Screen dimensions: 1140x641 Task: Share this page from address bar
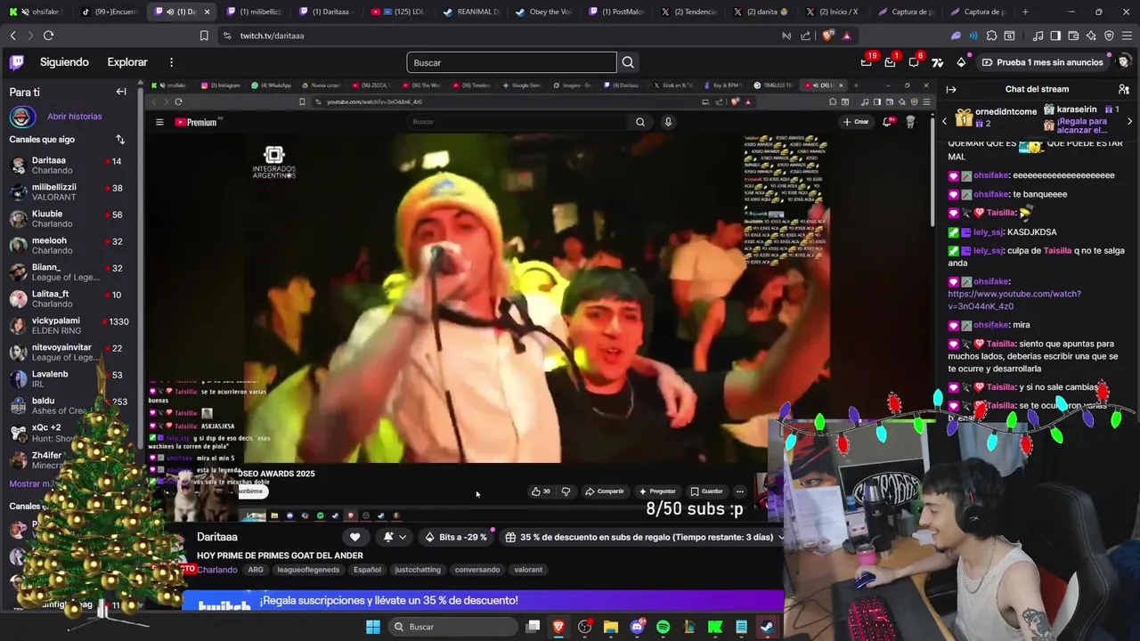tap(806, 36)
